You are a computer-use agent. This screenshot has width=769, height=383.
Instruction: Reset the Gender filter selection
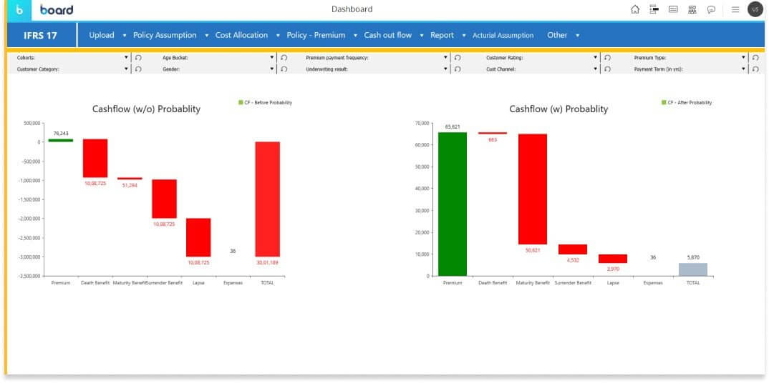click(x=284, y=69)
